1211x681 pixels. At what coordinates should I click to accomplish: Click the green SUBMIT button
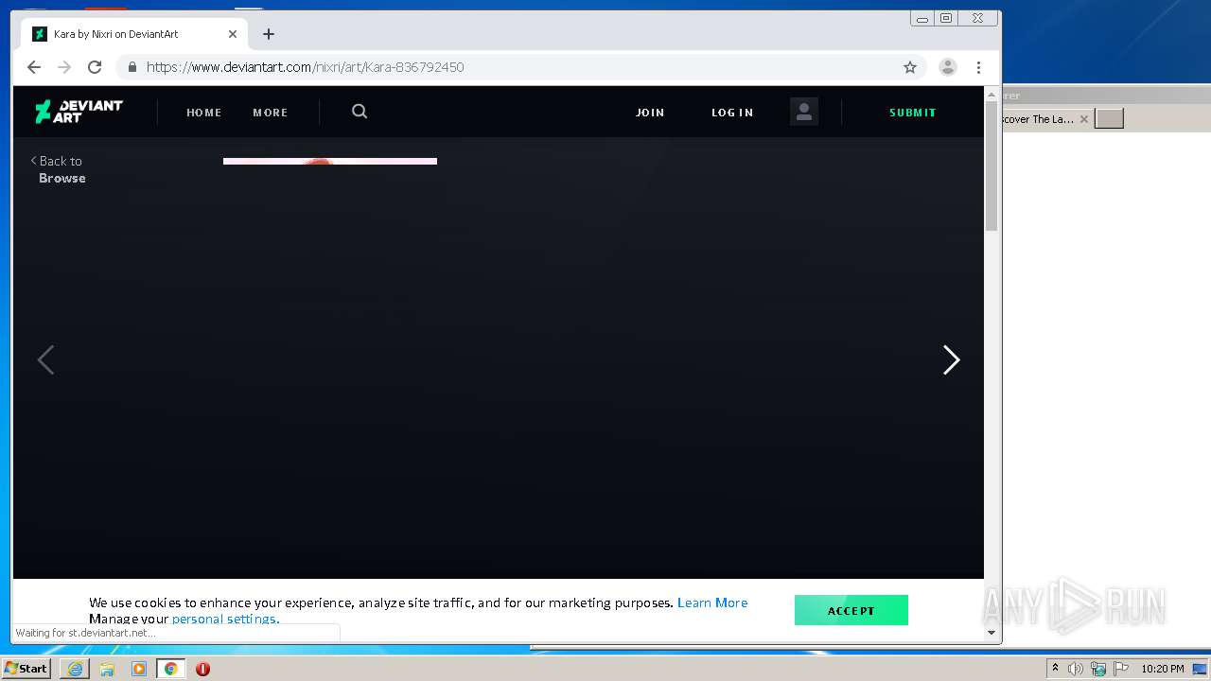(x=912, y=113)
